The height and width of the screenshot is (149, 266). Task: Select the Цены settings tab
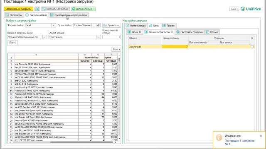[154, 26]
